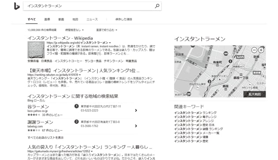Open the 楽天市場 ranking result

pyautogui.click(x=83, y=71)
